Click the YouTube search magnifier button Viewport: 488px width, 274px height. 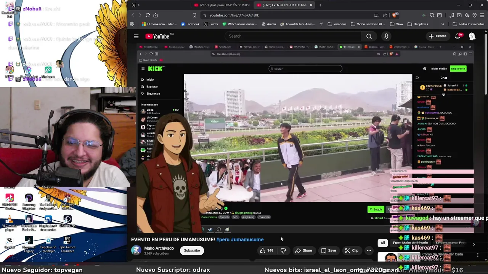point(369,36)
